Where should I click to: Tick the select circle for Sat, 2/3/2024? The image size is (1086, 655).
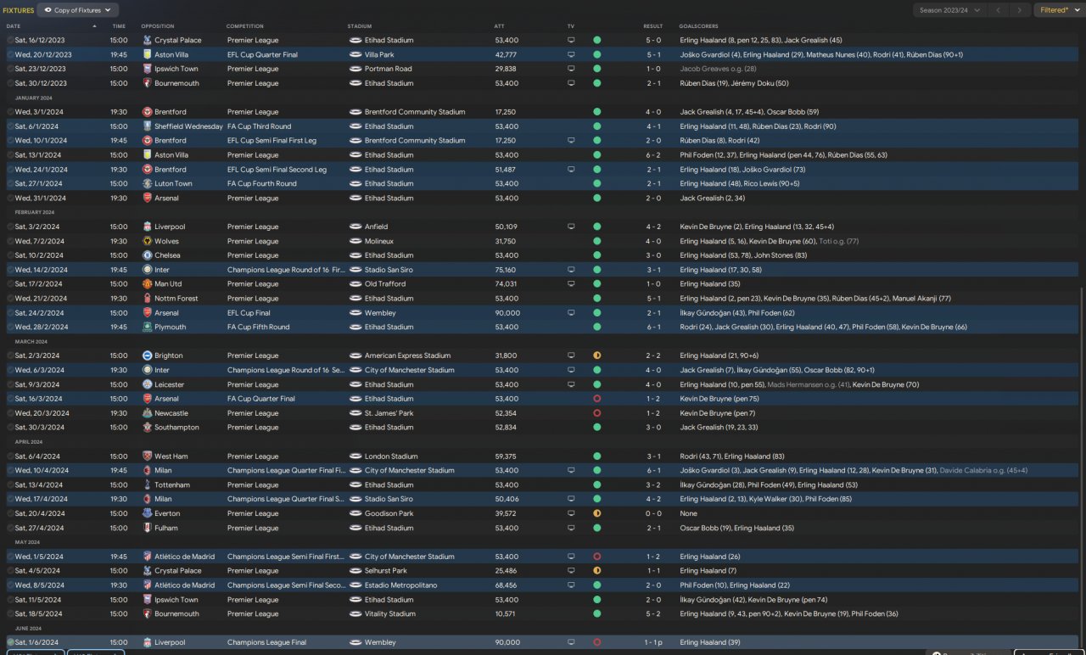tap(10, 355)
